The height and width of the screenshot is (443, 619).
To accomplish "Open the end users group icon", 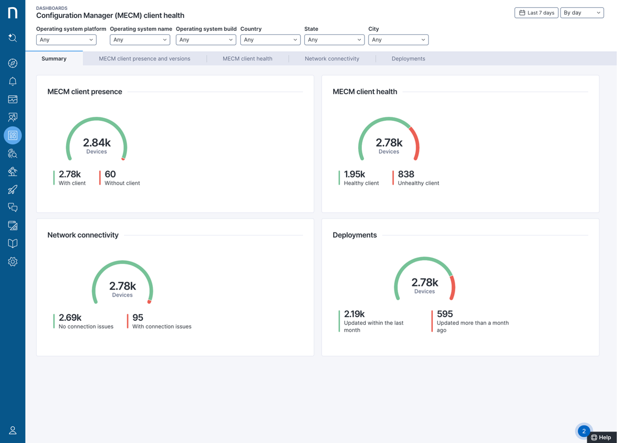I will (x=13, y=117).
